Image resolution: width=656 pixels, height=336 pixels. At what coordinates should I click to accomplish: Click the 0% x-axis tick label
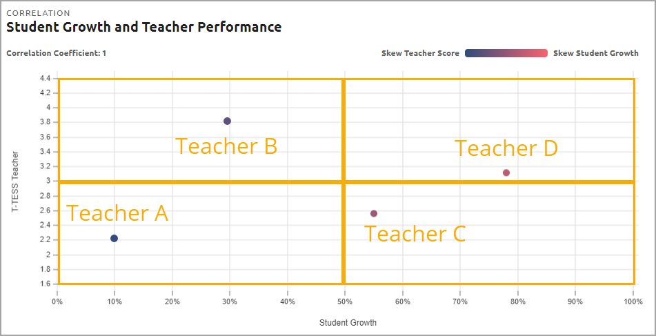click(x=57, y=302)
